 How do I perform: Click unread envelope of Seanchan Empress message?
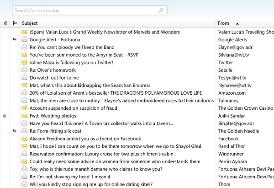(x=25, y=86)
